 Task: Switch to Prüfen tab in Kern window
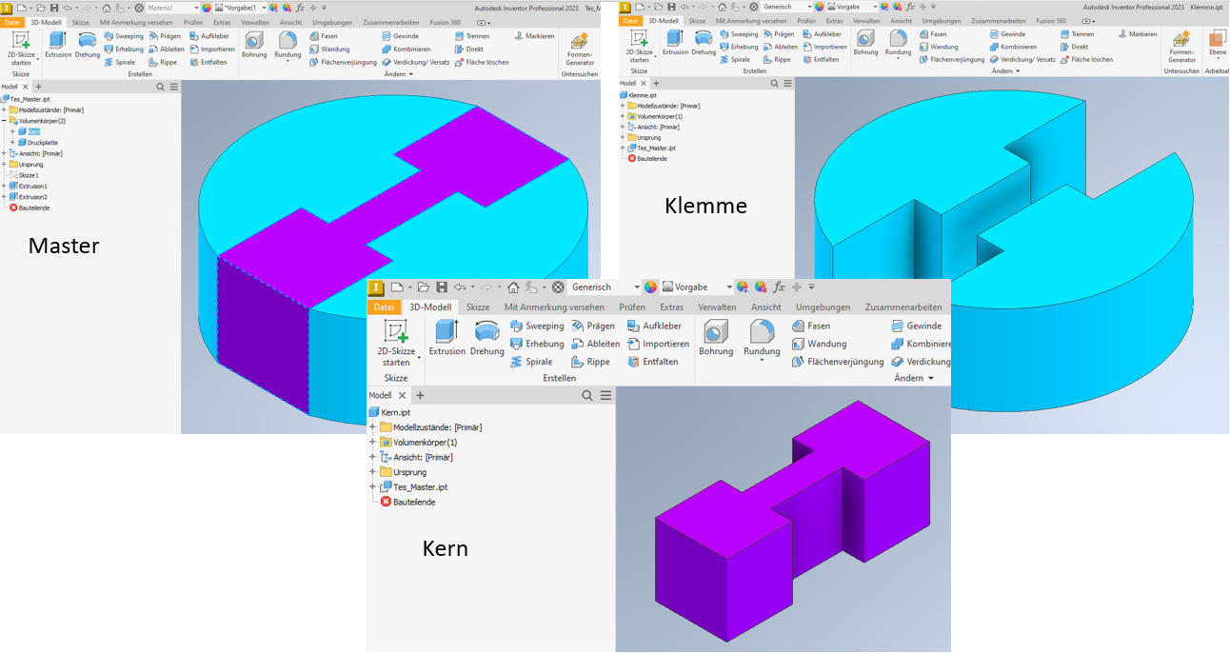coord(632,307)
